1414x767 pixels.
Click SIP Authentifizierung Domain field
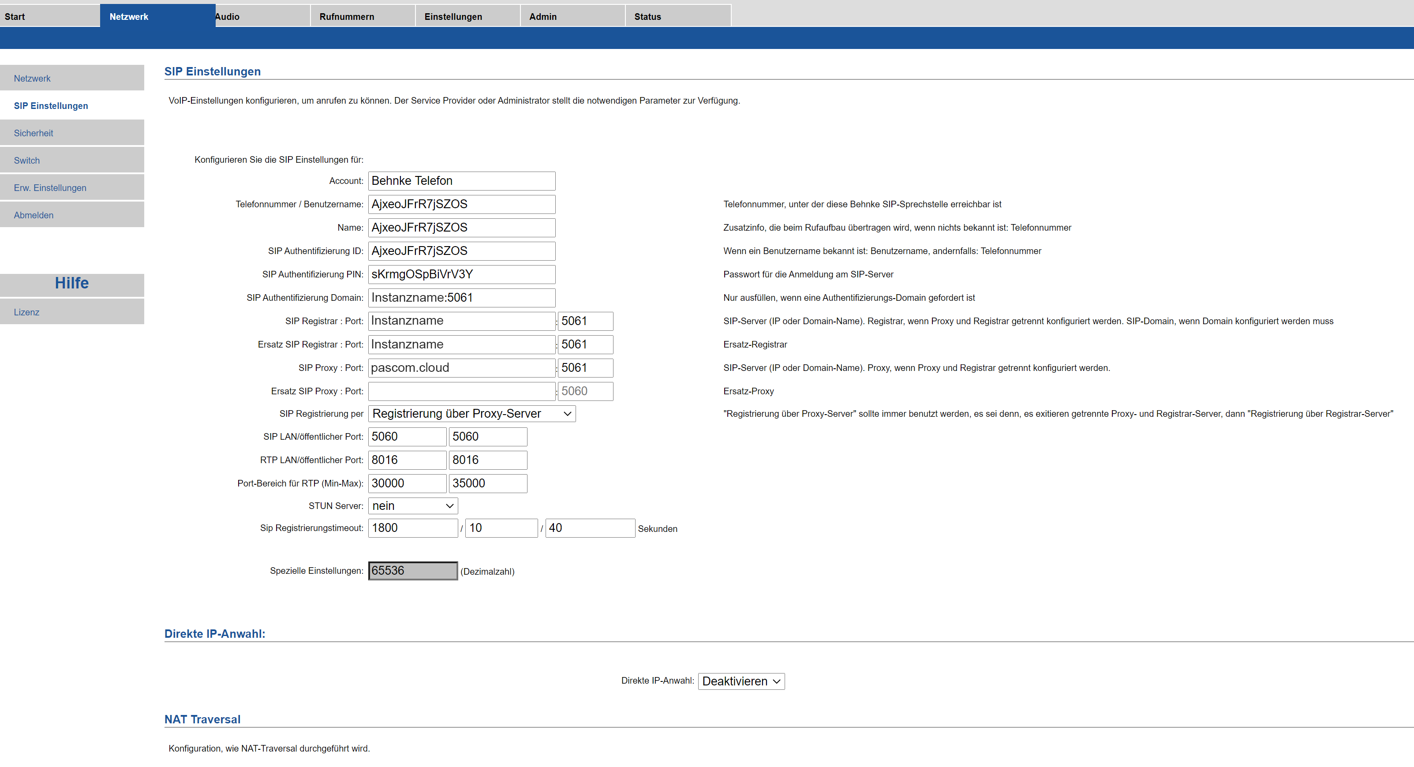point(462,298)
